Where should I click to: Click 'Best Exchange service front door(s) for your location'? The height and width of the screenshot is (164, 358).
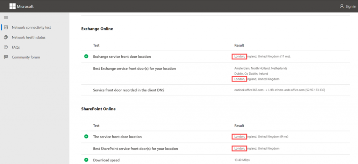(135, 68)
